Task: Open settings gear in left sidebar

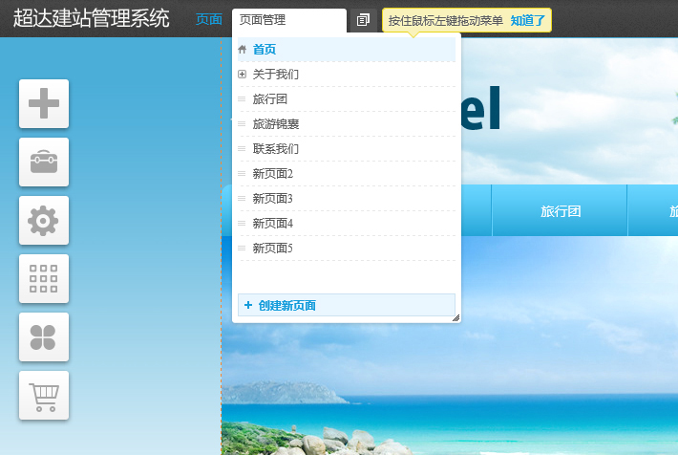Action: tap(44, 221)
